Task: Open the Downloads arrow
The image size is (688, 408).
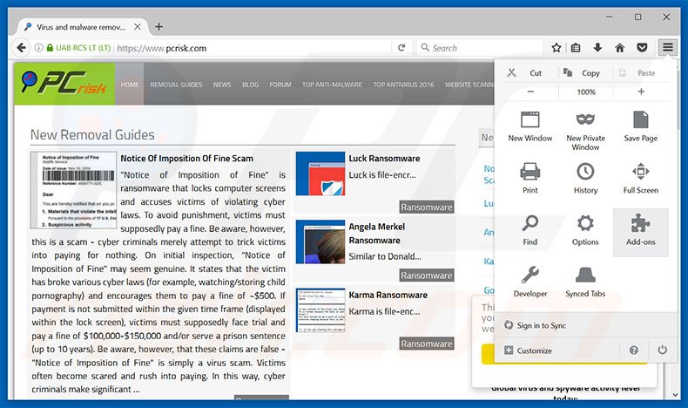Action: click(x=597, y=47)
